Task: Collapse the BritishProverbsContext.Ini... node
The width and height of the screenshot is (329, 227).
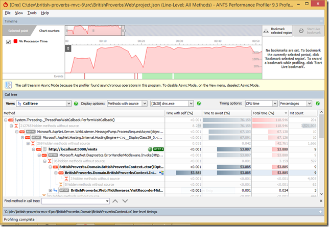Action: click(56, 173)
